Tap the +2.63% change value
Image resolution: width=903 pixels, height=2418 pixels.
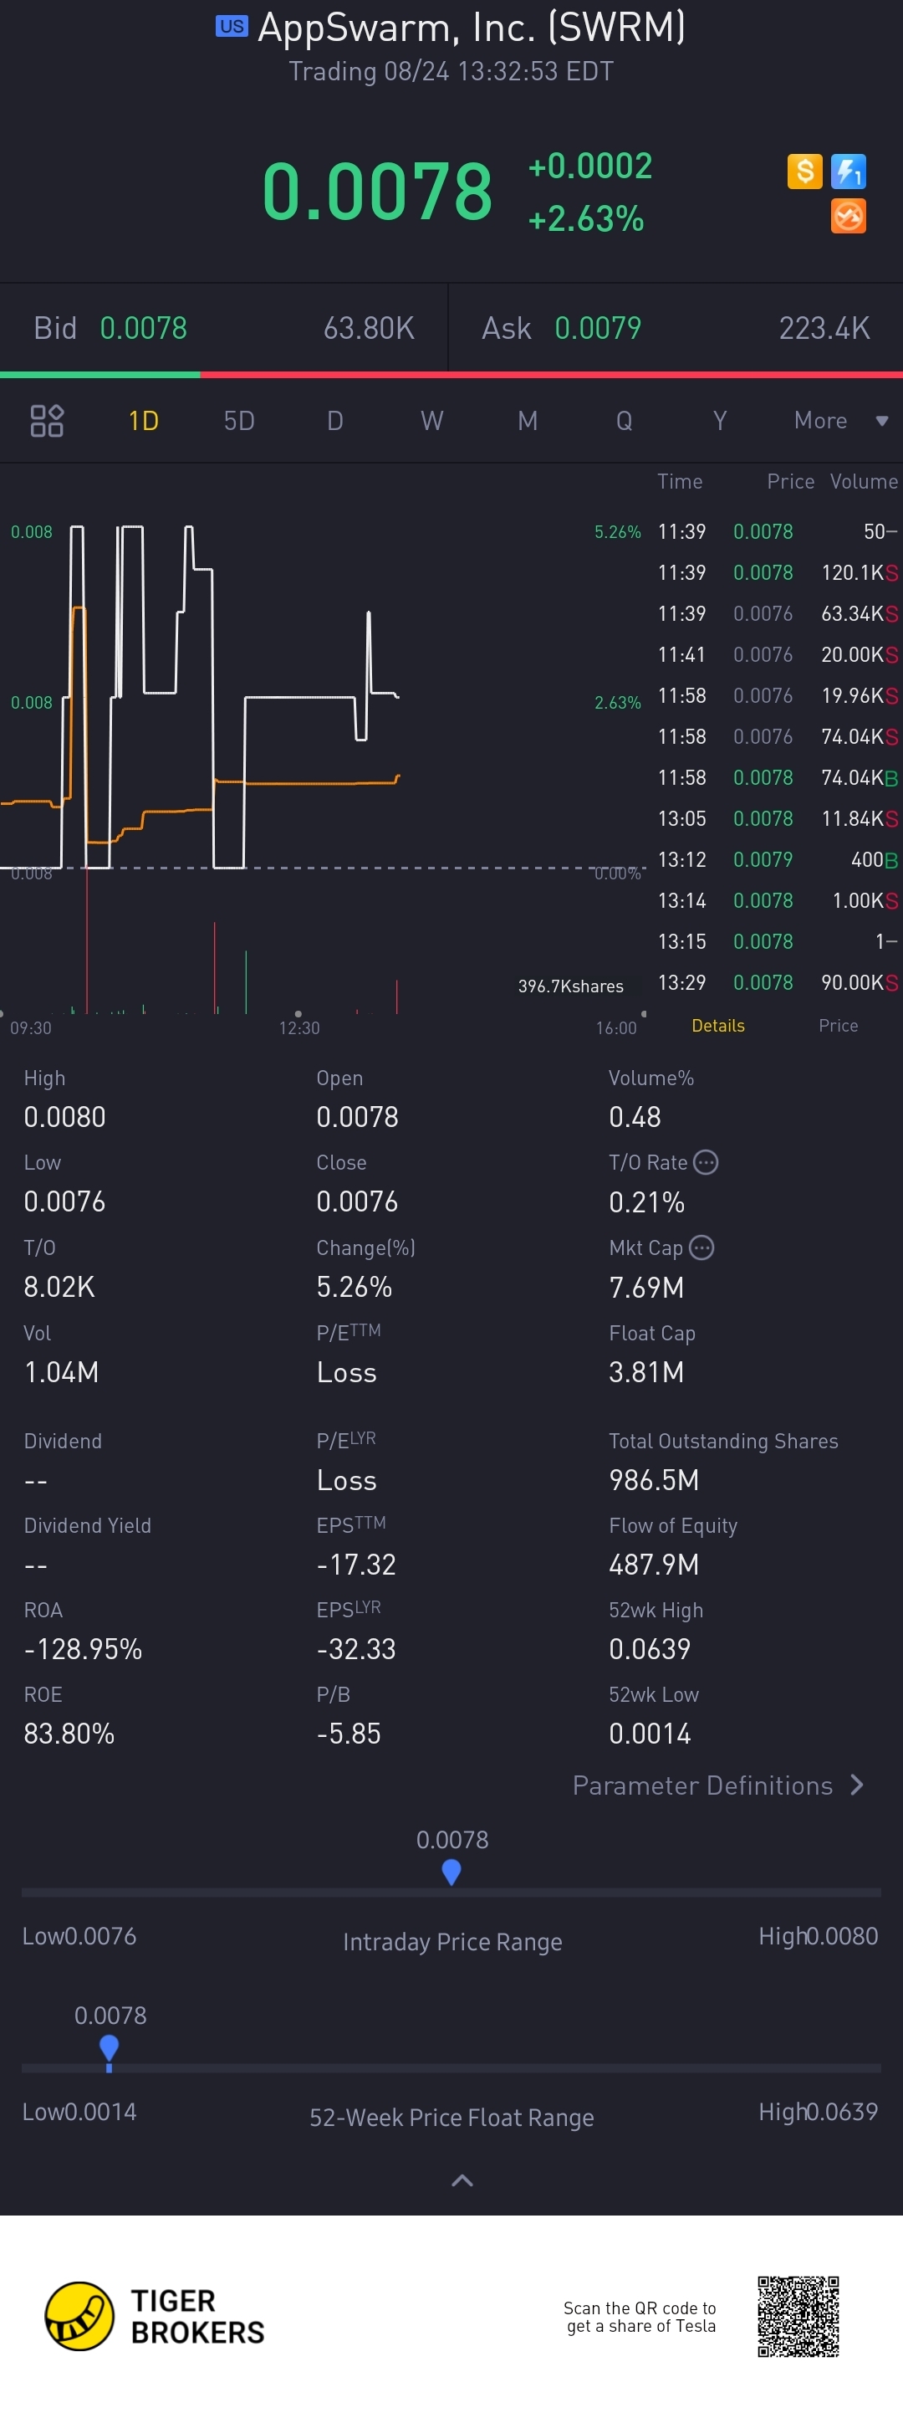click(586, 218)
